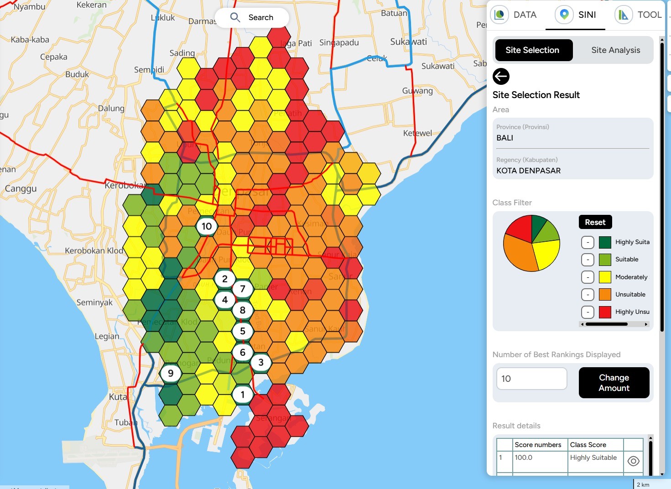Select ranking marker 1 on the map
The image size is (671, 489).
tap(242, 395)
